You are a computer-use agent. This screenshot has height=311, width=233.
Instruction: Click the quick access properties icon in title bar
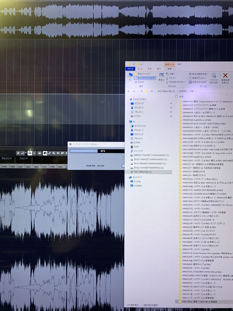click(x=134, y=64)
